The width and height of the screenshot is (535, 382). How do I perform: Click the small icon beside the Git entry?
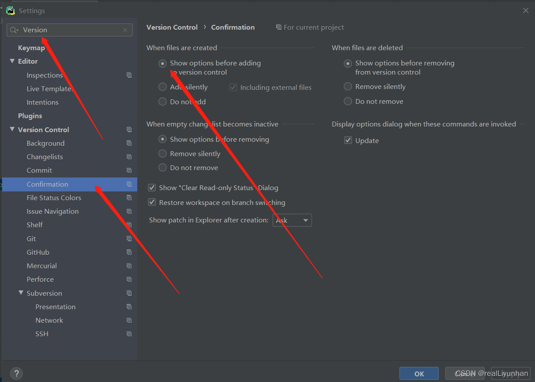point(129,239)
